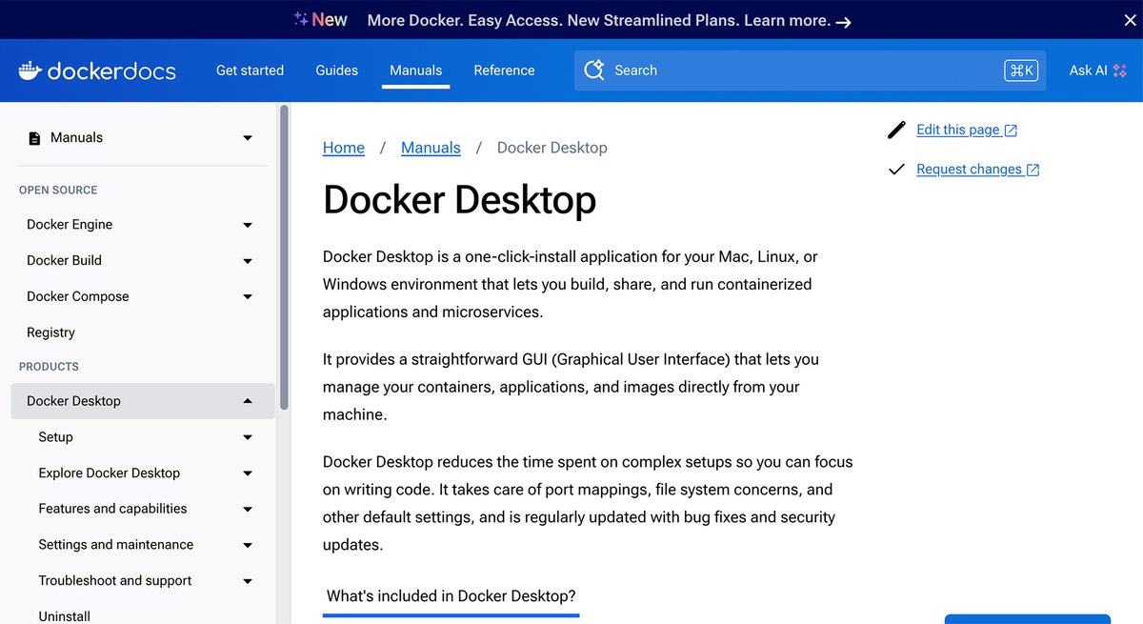Click the Ask AI sparkle icon

1120,70
